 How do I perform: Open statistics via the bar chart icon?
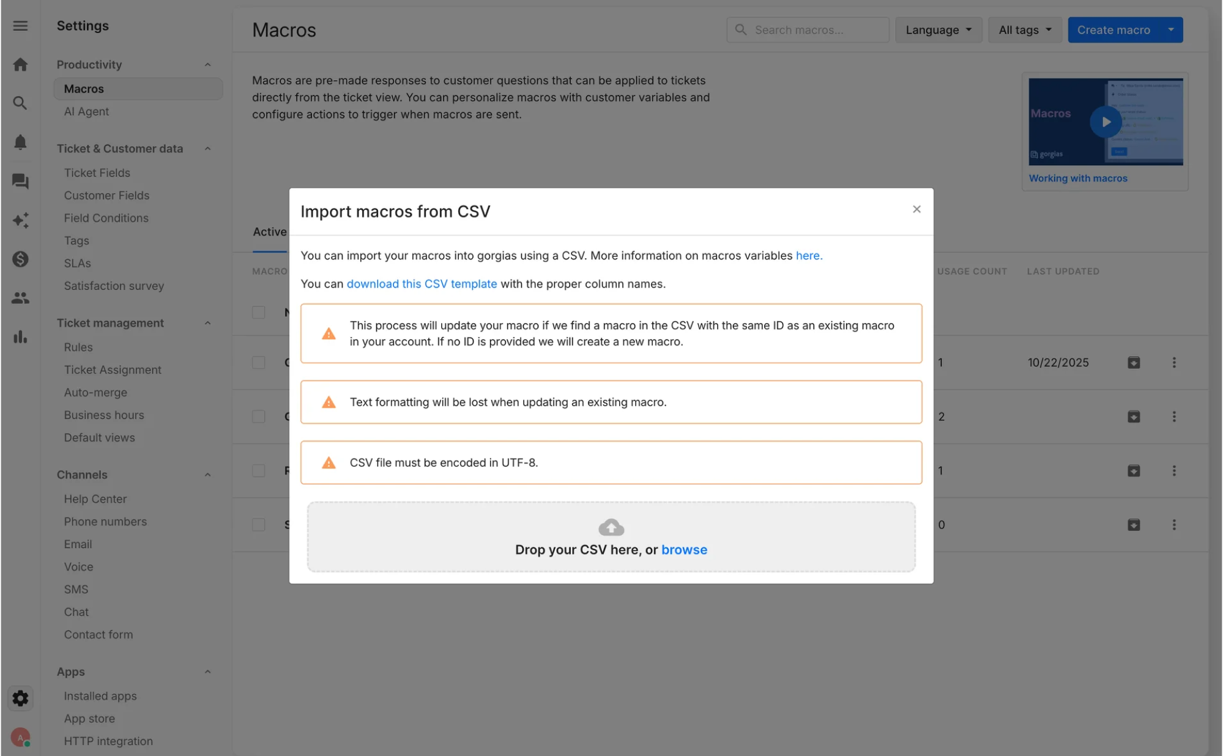pos(20,337)
